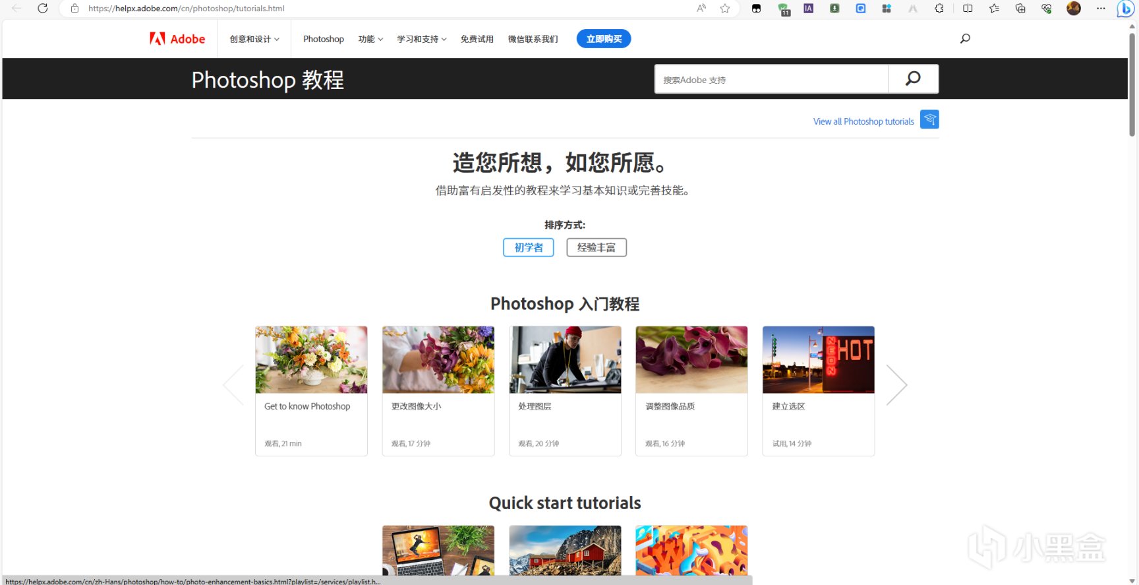Open the 建立选区 tutorial title

click(x=788, y=406)
